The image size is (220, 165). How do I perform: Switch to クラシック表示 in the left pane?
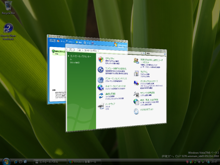(x=75, y=63)
